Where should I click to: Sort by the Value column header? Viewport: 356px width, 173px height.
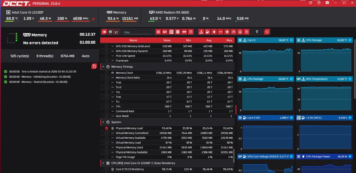[167, 40]
